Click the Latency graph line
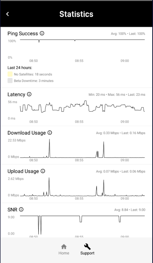The height and width of the screenshot is (263, 153). click(x=82, y=106)
